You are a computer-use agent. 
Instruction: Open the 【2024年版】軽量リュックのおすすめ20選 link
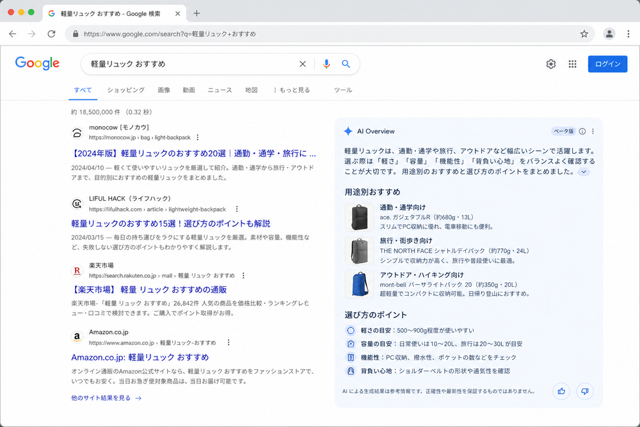193,154
